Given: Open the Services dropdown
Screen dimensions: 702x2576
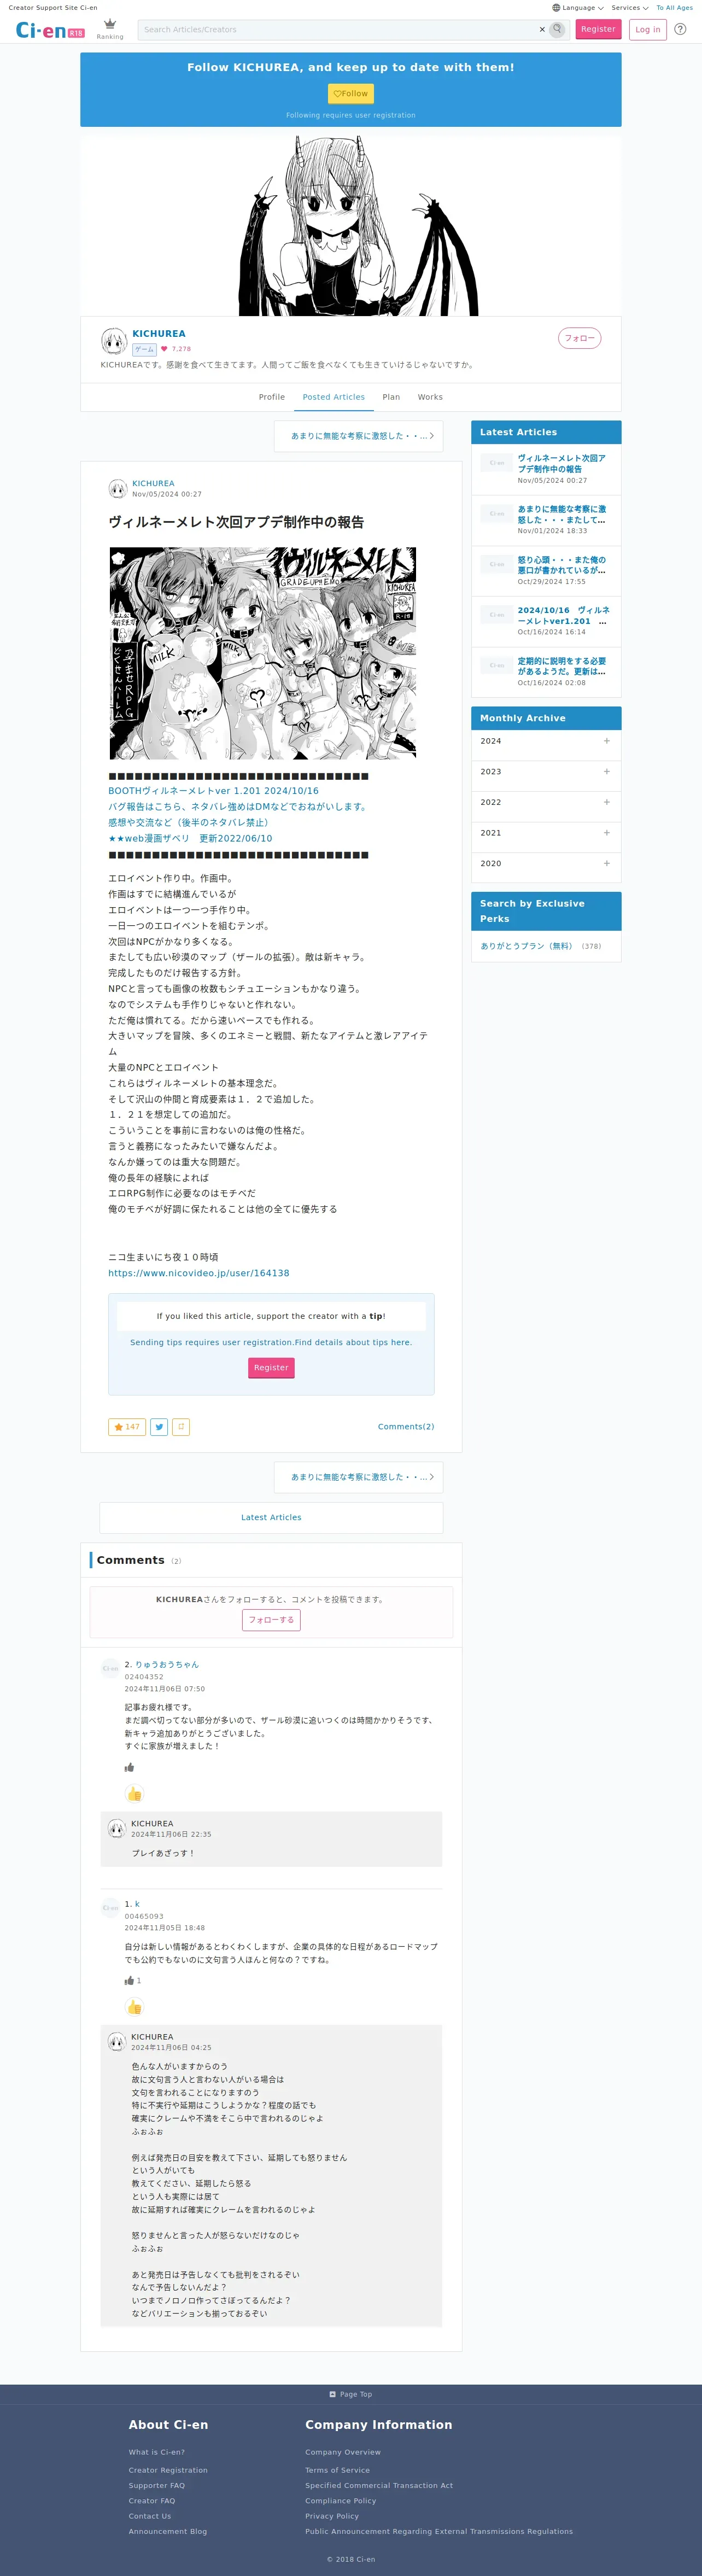Looking at the screenshot, I should coord(630,8).
